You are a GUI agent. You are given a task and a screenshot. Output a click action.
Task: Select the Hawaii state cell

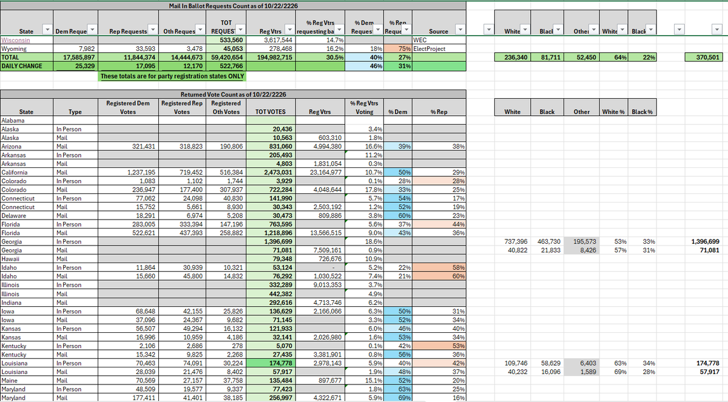(x=26, y=259)
